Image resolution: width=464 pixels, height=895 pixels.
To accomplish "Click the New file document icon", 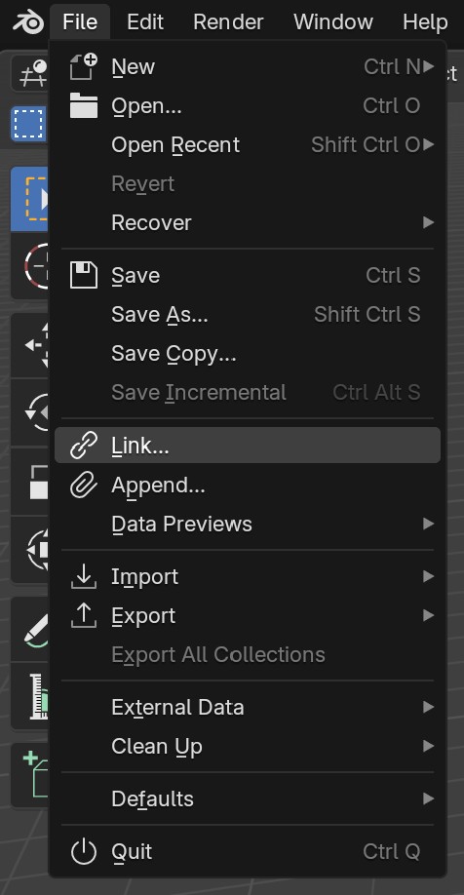I will (x=84, y=66).
